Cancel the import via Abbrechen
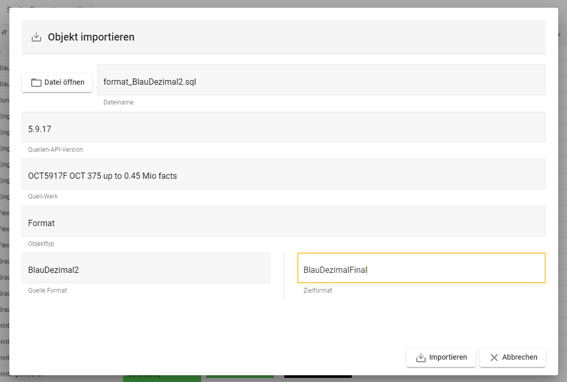This screenshot has width=567, height=382. (519, 358)
